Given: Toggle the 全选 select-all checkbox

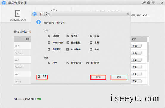Looking at the screenshot, I should pyautogui.click(x=39, y=76).
